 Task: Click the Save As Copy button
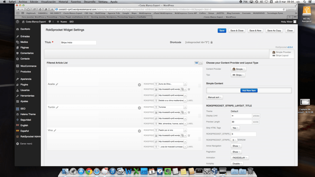(274, 31)
